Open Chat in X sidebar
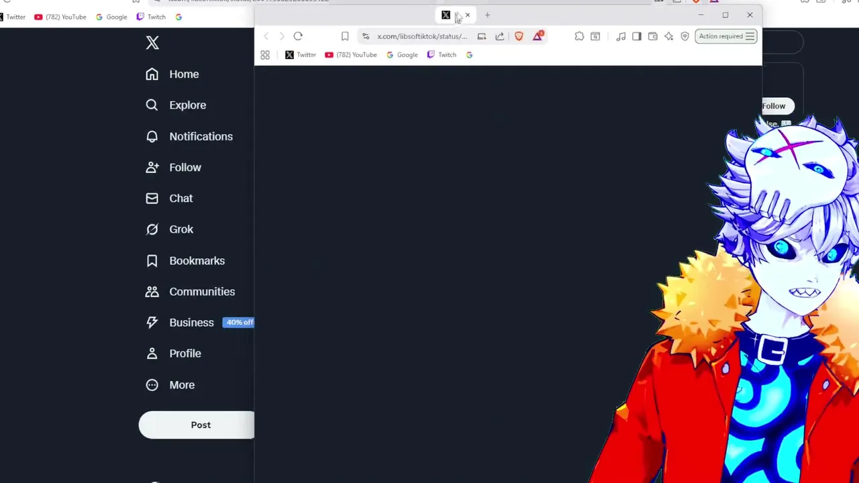The width and height of the screenshot is (859, 483). tap(169, 198)
